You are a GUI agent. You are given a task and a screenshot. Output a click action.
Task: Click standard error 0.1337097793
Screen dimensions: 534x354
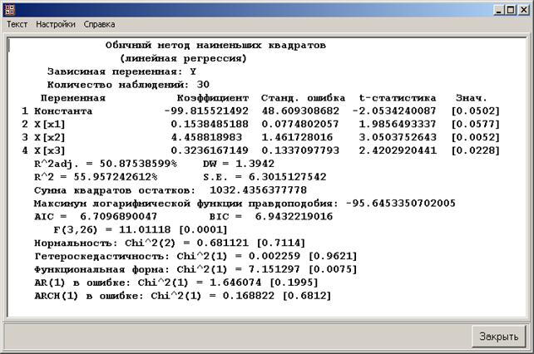tap(300, 150)
